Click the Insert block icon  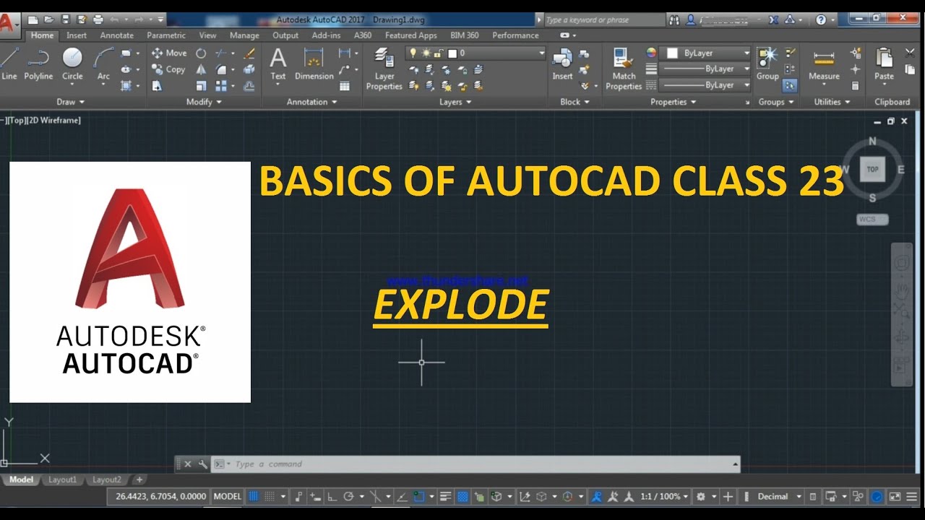point(562,64)
